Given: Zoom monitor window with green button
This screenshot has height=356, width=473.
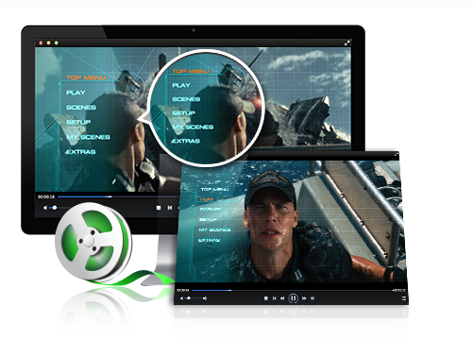Looking at the screenshot, I should tap(57, 42).
